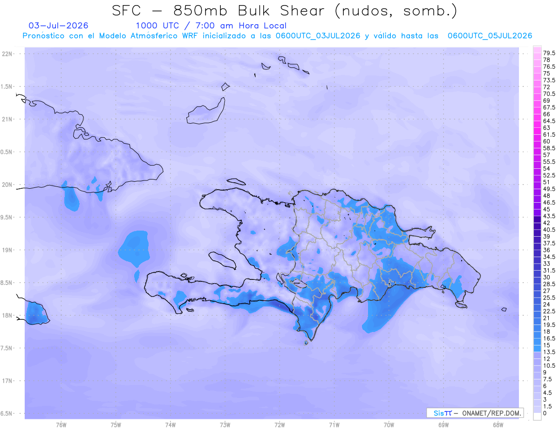Pick the dark purple swatch beside the colorbar's "43.5" label
This screenshot has height=431, width=559.
click(x=537, y=219)
